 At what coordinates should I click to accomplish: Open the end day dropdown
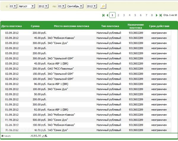point(62,6)
